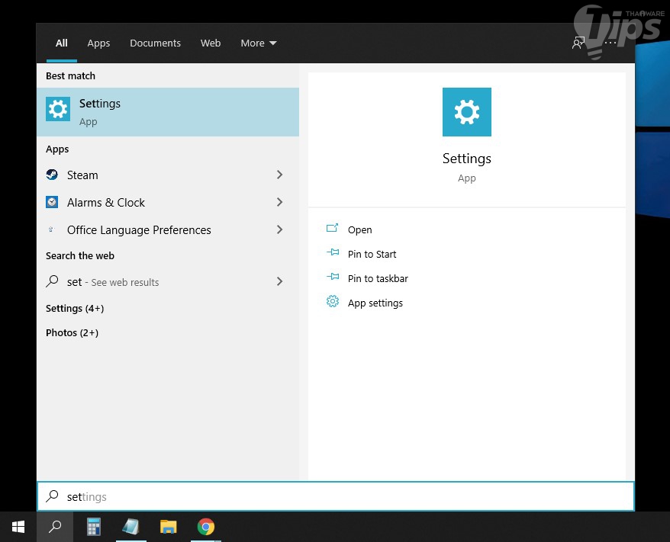Click the Settings title in preview
Image resolution: width=670 pixels, height=542 pixels.
coord(466,159)
